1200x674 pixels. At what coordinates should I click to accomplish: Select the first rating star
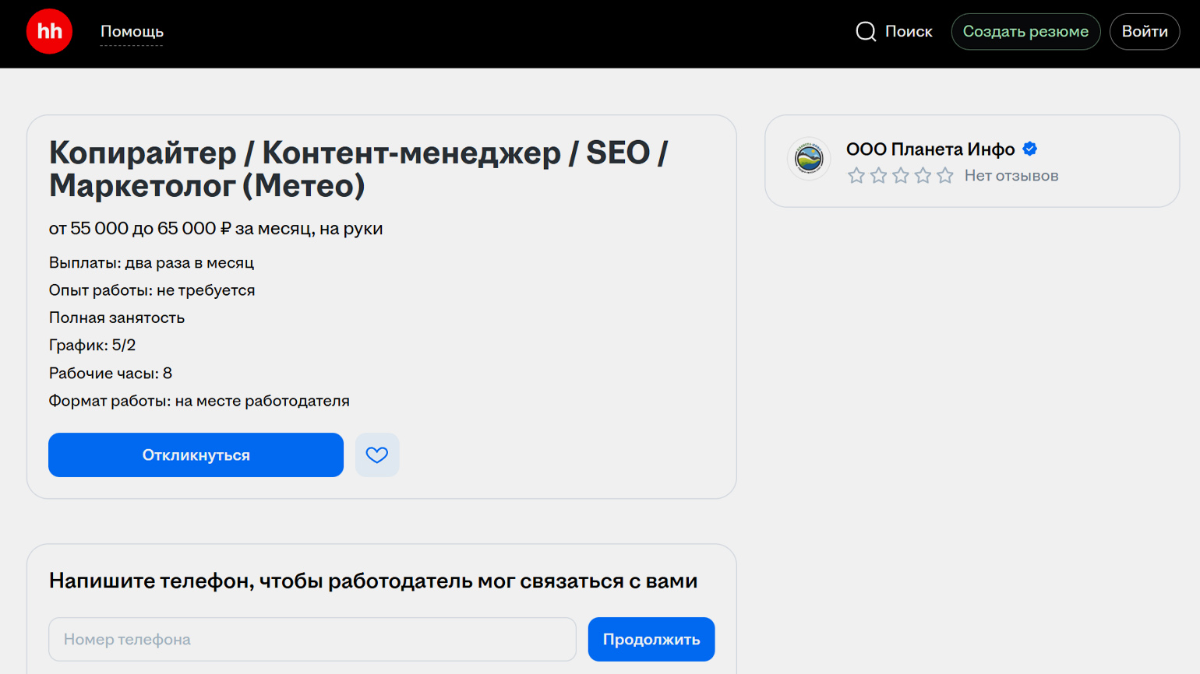point(856,176)
